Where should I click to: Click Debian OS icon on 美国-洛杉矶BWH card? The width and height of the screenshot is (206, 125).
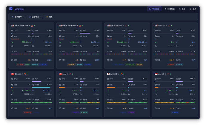[126, 26]
